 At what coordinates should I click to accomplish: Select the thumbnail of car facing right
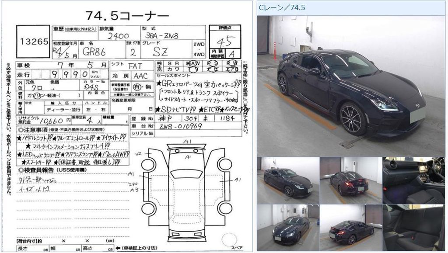click(288, 180)
